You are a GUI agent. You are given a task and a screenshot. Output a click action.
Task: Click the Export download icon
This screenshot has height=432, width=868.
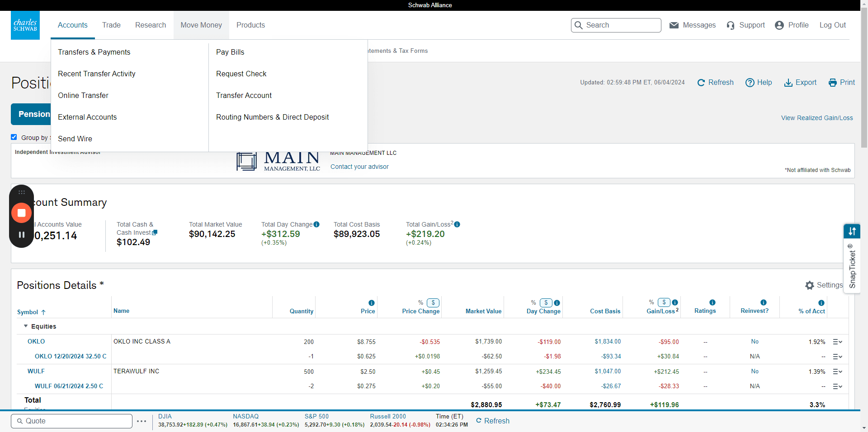(x=788, y=83)
